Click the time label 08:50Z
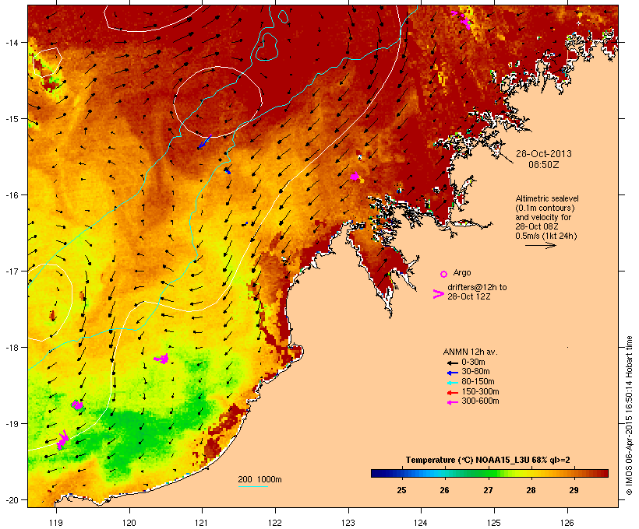The width and height of the screenshot is (639, 529). point(544,165)
